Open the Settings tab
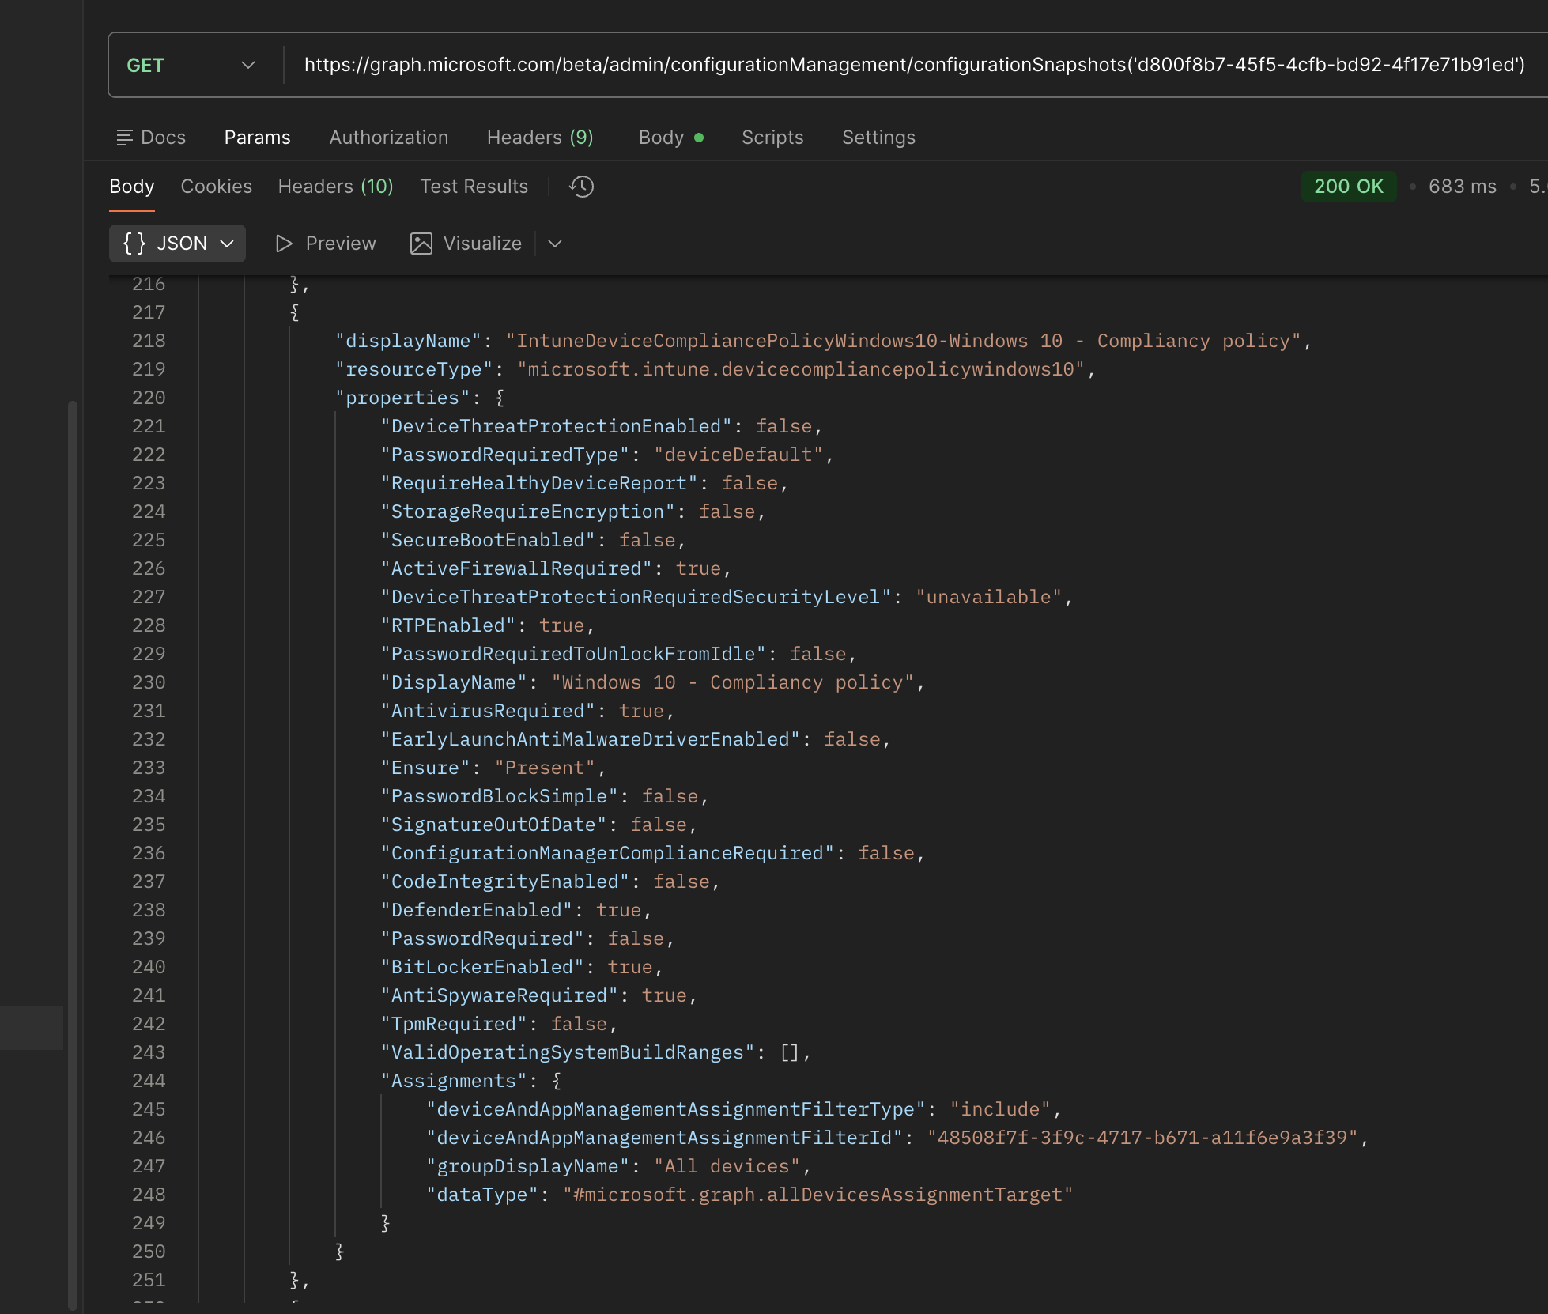The image size is (1548, 1314). pyautogui.click(x=878, y=138)
